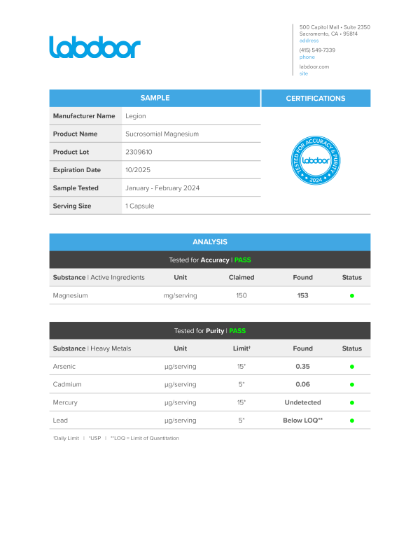Image resolution: width=420 pixels, height=543 pixels.
Task: Click Cadmium's found value '0.06'
Action: (302, 384)
